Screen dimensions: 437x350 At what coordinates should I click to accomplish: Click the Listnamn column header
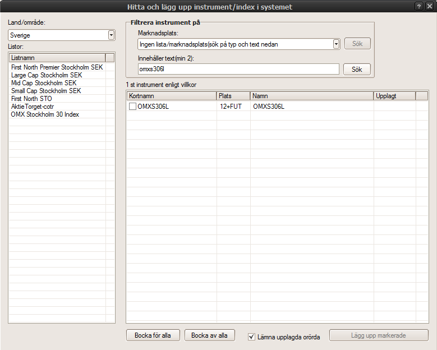[x=57, y=58]
